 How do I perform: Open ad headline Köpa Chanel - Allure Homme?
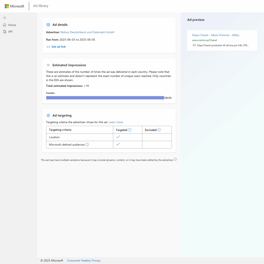(216, 35)
